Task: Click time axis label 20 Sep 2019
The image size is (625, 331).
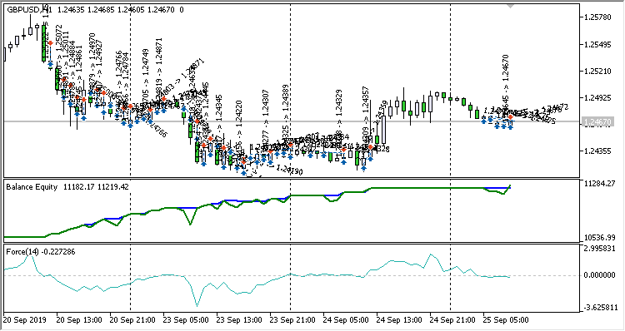Action: pos(25,320)
